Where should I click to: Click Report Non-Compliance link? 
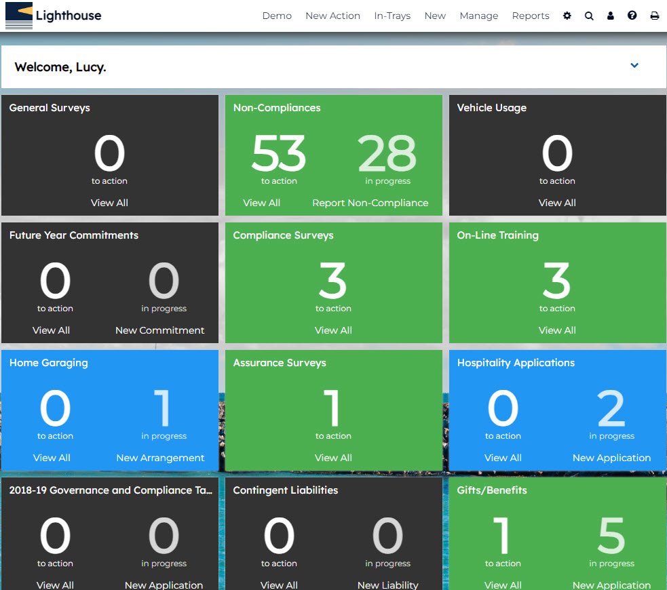(x=370, y=203)
